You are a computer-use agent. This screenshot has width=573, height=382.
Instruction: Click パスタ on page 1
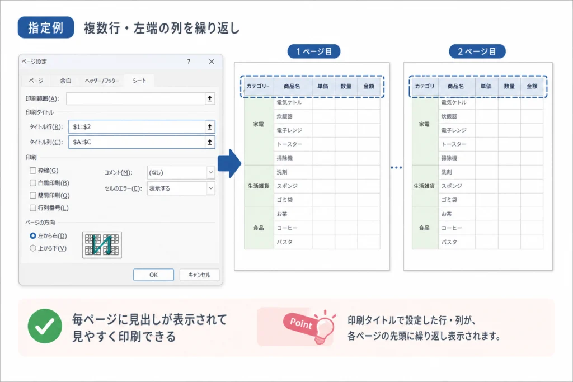click(x=285, y=242)
